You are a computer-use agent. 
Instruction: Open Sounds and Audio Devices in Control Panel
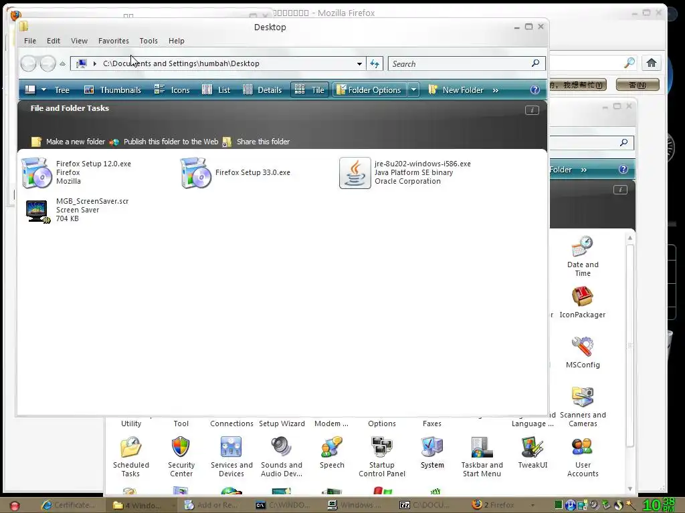pos(282,457)
